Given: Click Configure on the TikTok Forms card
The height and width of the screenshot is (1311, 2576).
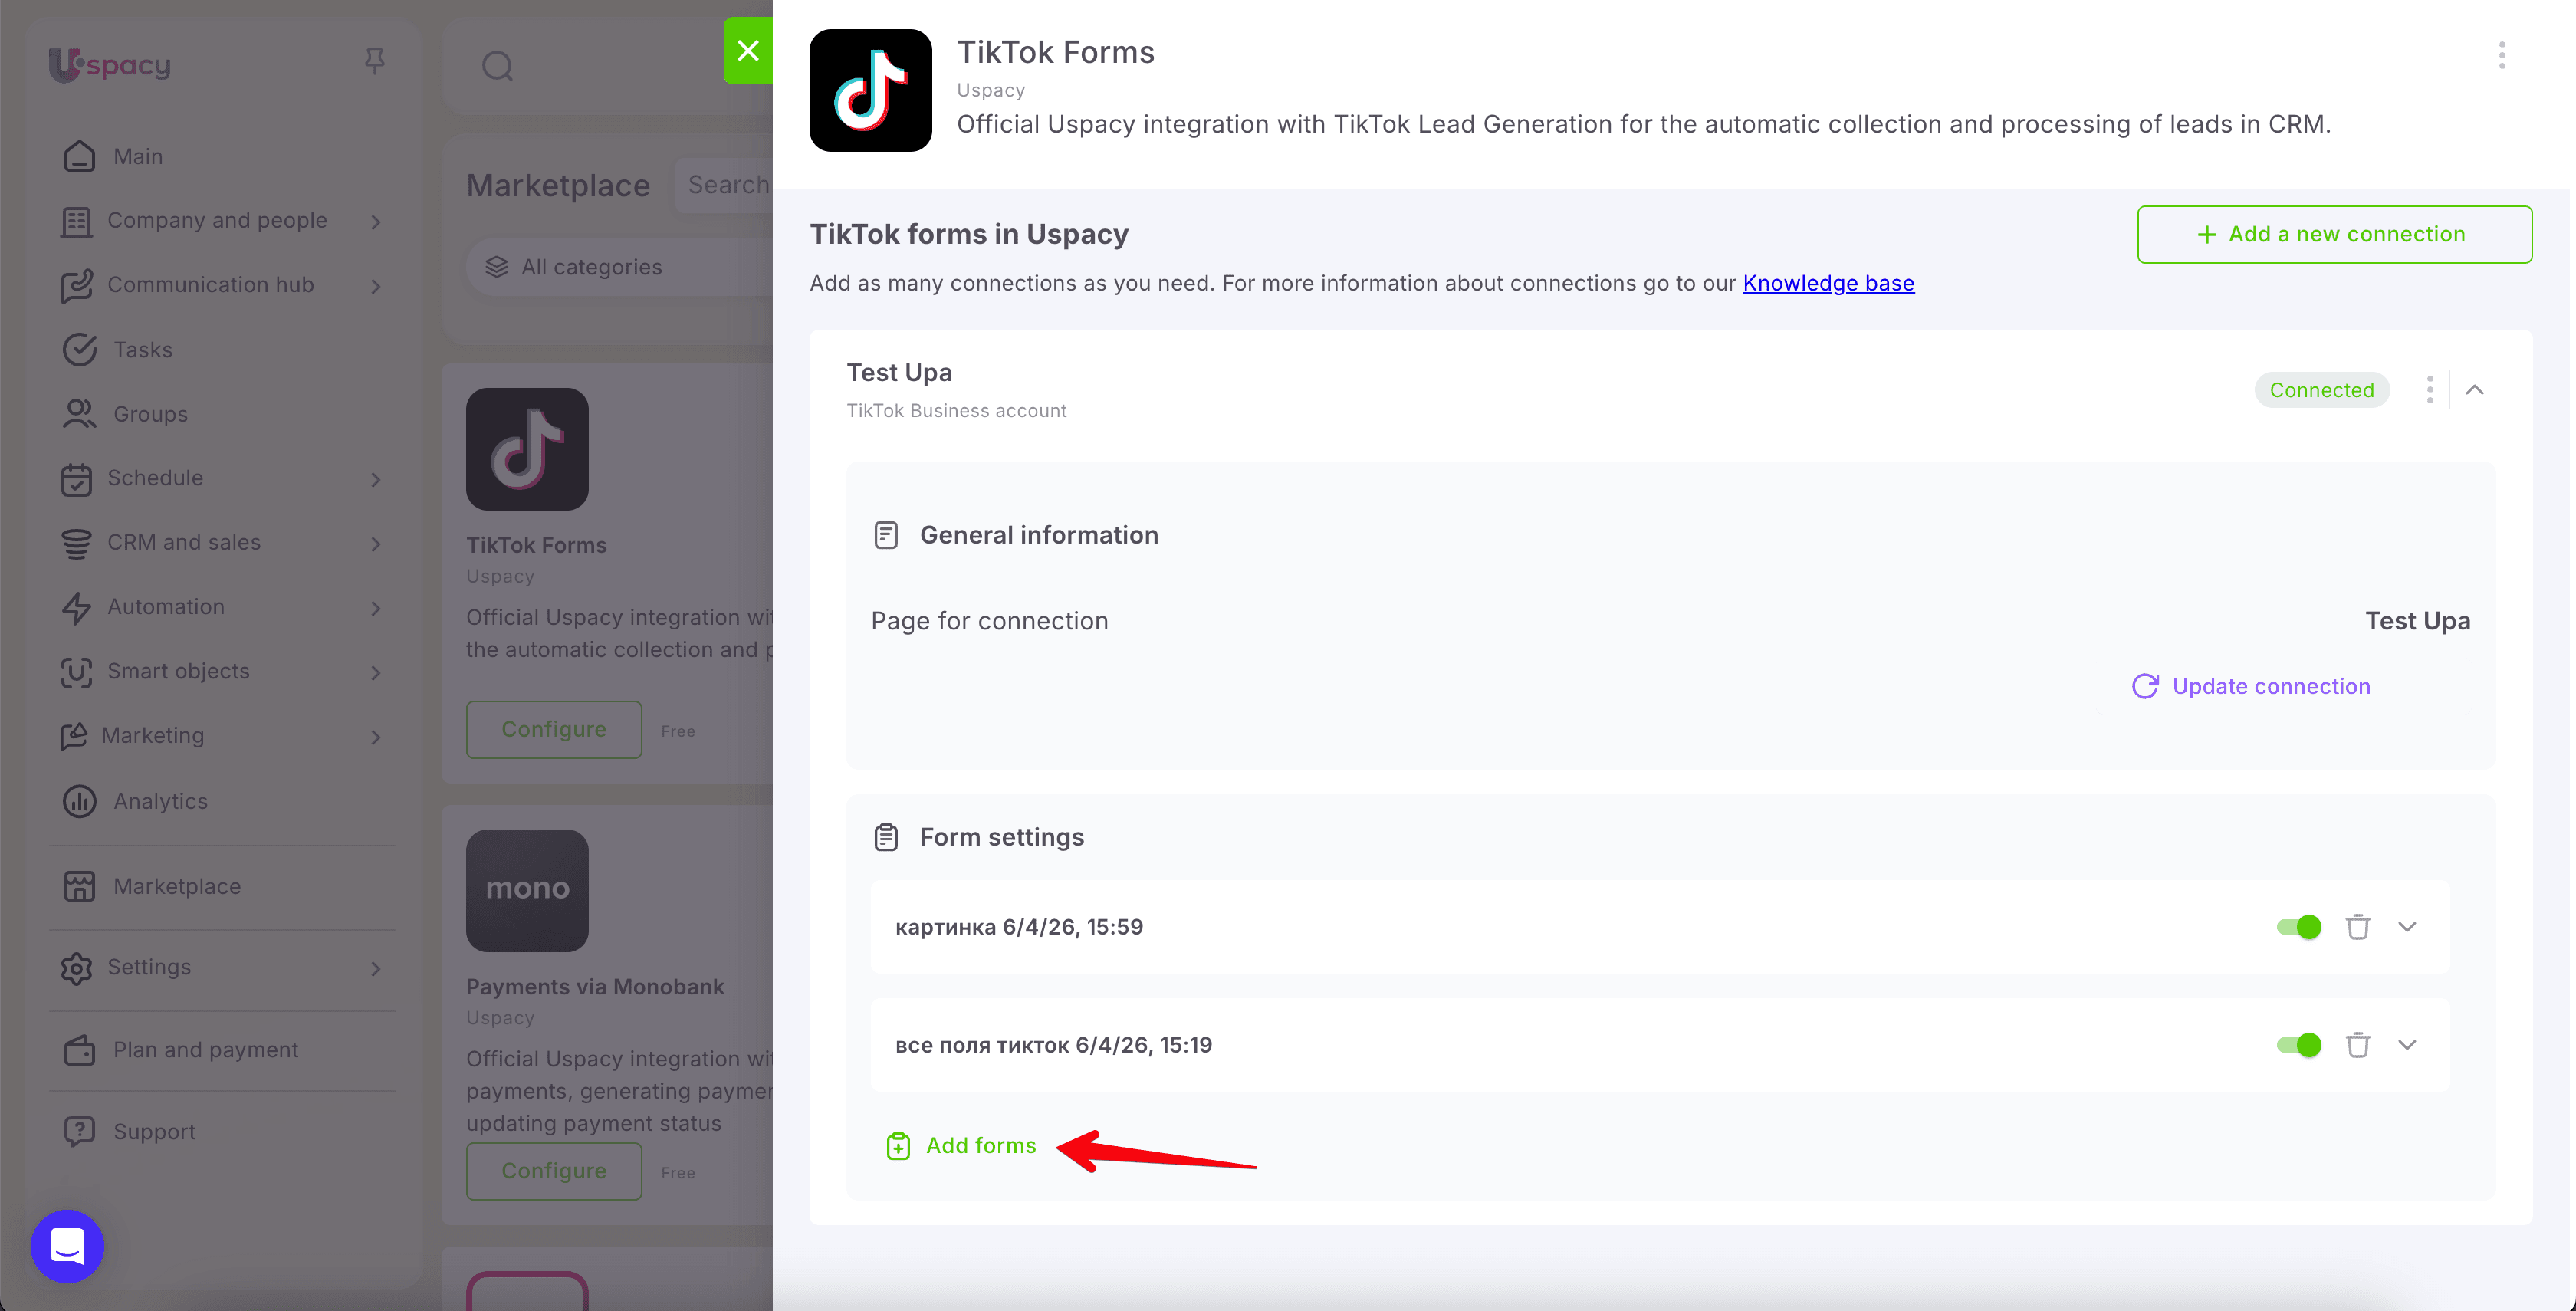Looking at the screenshot, I should [554, 729].
